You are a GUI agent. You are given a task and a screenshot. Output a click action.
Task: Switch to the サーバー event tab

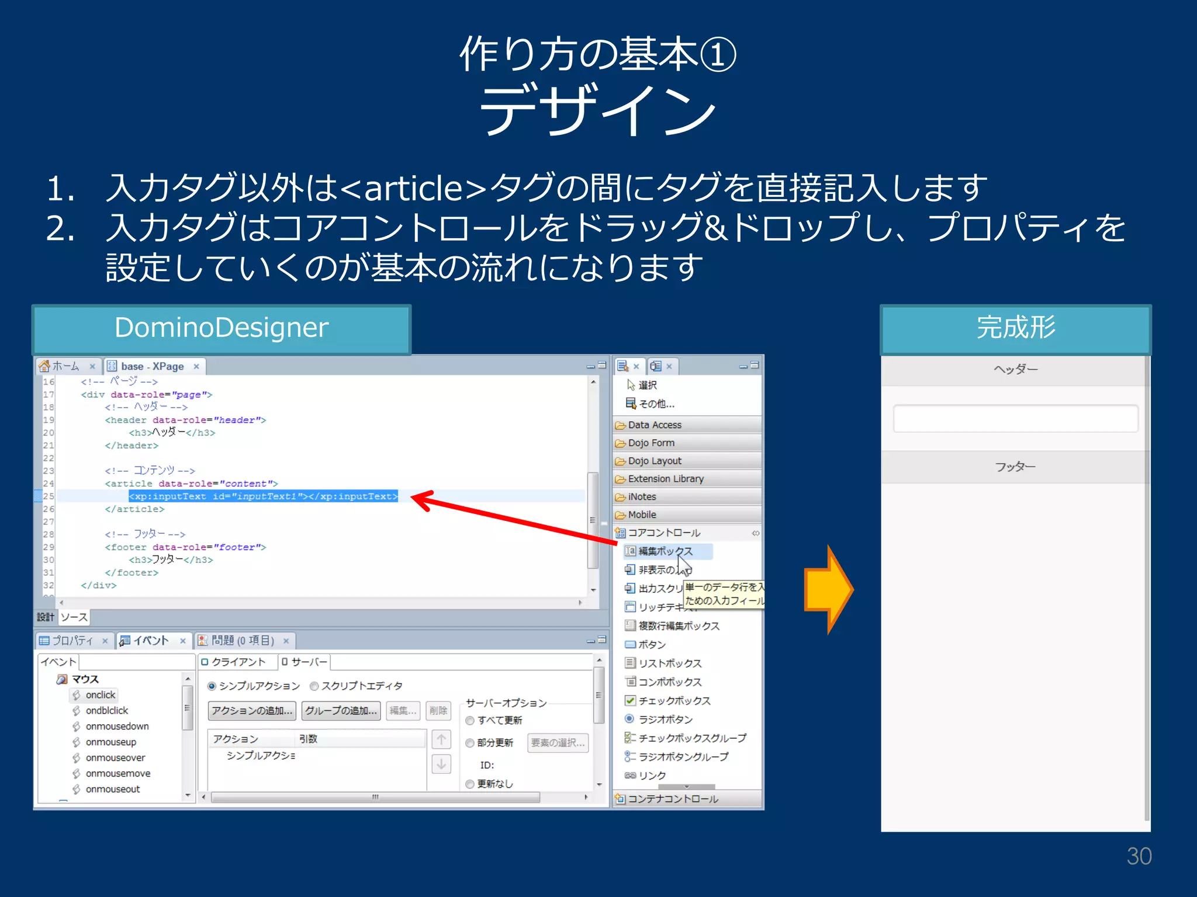(304, 662)
